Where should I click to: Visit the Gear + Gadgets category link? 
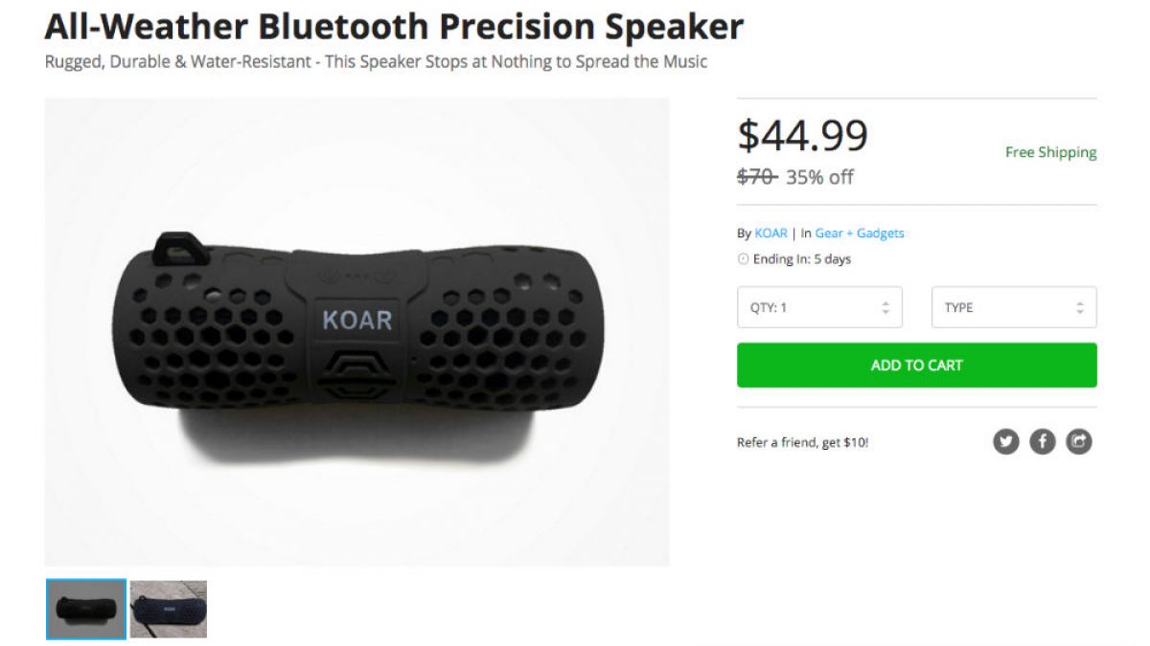860,233
